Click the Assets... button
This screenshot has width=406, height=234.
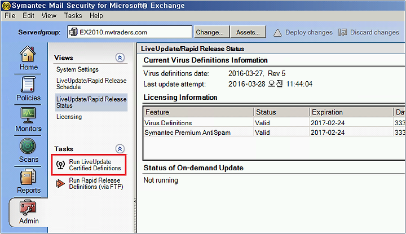pyautogui.click(x=248, y=32)
